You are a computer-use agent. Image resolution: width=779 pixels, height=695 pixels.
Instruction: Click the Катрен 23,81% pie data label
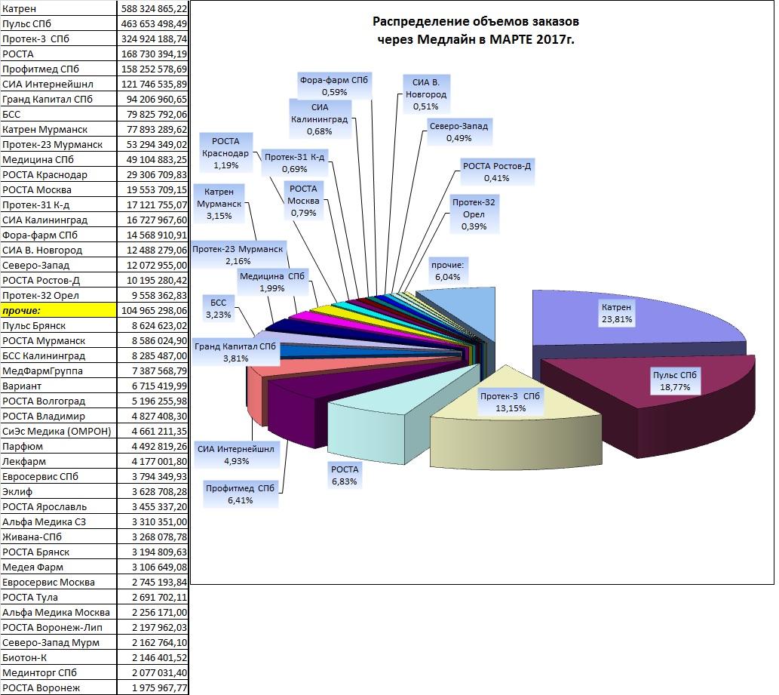click(x=617, y=313)
